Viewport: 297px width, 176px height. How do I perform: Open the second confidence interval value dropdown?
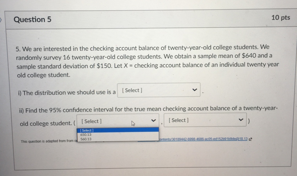tap(205, 120)
